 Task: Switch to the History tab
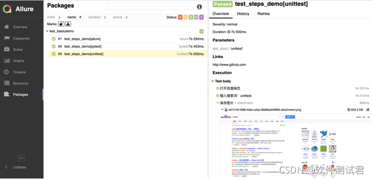[243, 14]
